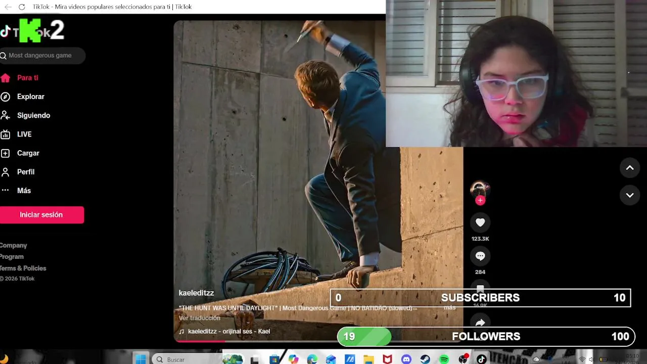The width and height of the screenshot is (647, 364).
Task: Click the Iniciar sesión button
Action: tap(41, 215)
